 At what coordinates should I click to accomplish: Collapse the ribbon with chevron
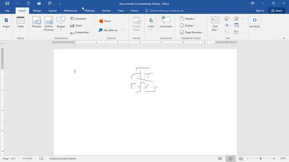point(284,38)
